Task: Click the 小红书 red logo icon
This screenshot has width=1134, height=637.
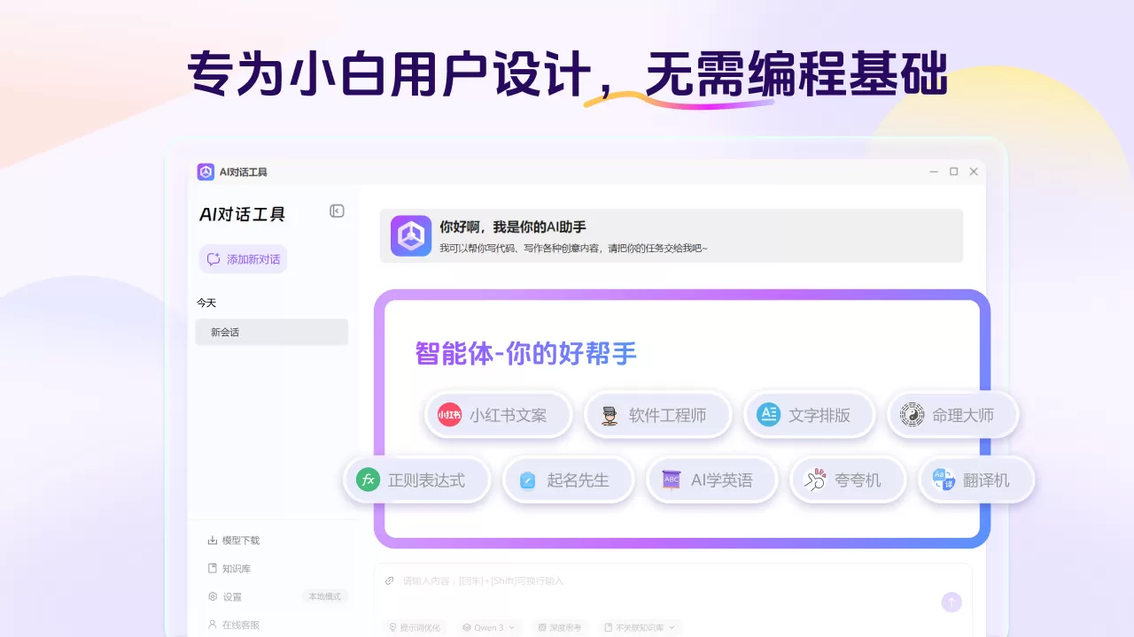Action: 450,414
